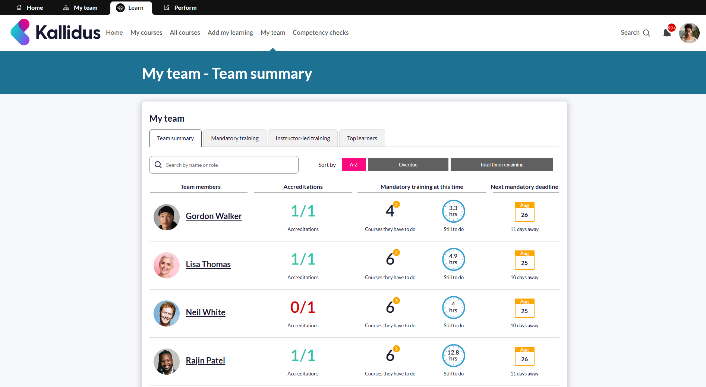Screen dimensions: 706x387
Task: Click the search by name or role field
Action: [224, 165]
